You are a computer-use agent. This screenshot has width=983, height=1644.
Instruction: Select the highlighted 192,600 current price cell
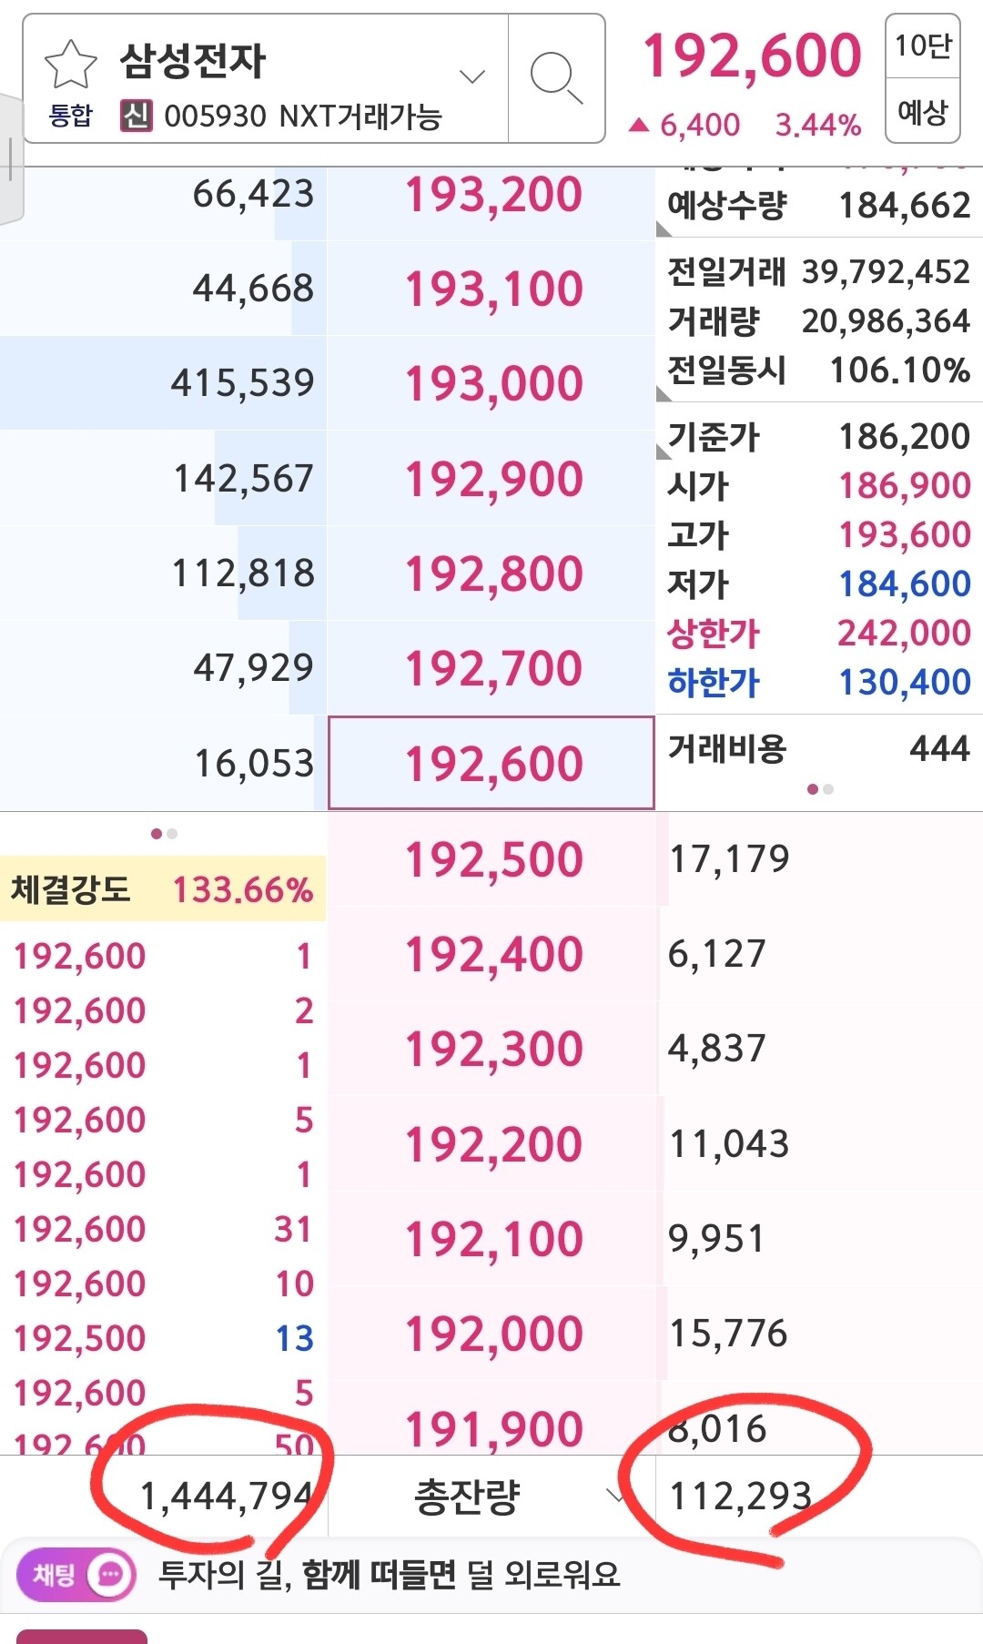pyautogui.click(x=491, y=763)
